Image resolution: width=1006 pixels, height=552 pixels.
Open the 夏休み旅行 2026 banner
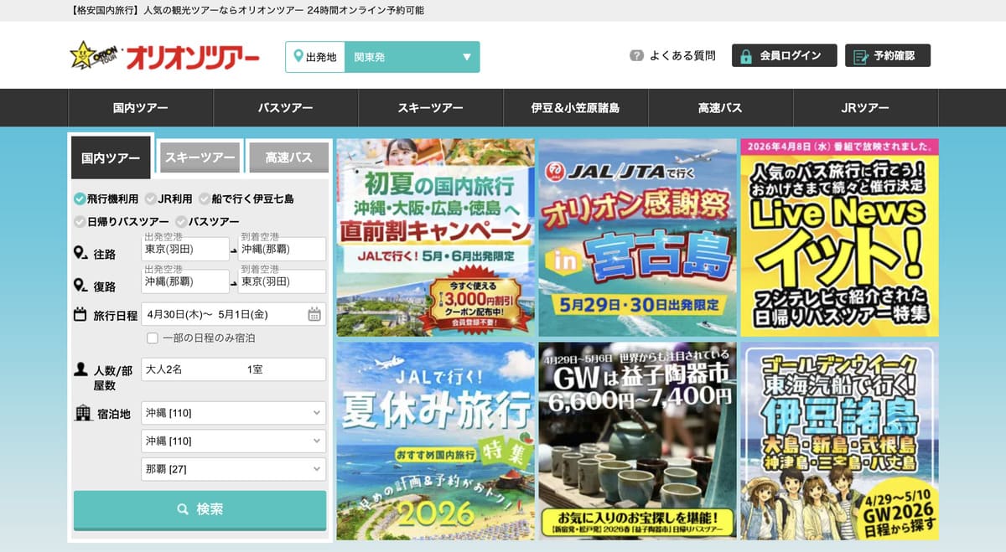tap(435, 441)
